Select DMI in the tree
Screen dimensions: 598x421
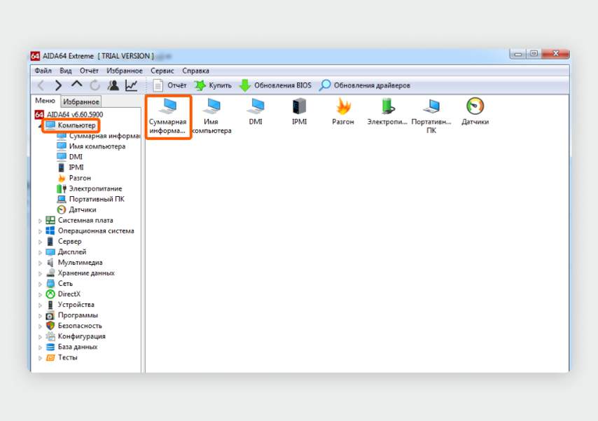point(70,157)
